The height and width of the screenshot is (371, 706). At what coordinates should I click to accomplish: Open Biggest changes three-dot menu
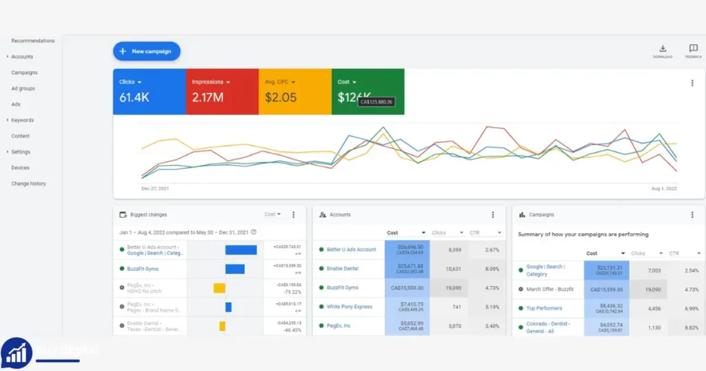tap(294, 214)
